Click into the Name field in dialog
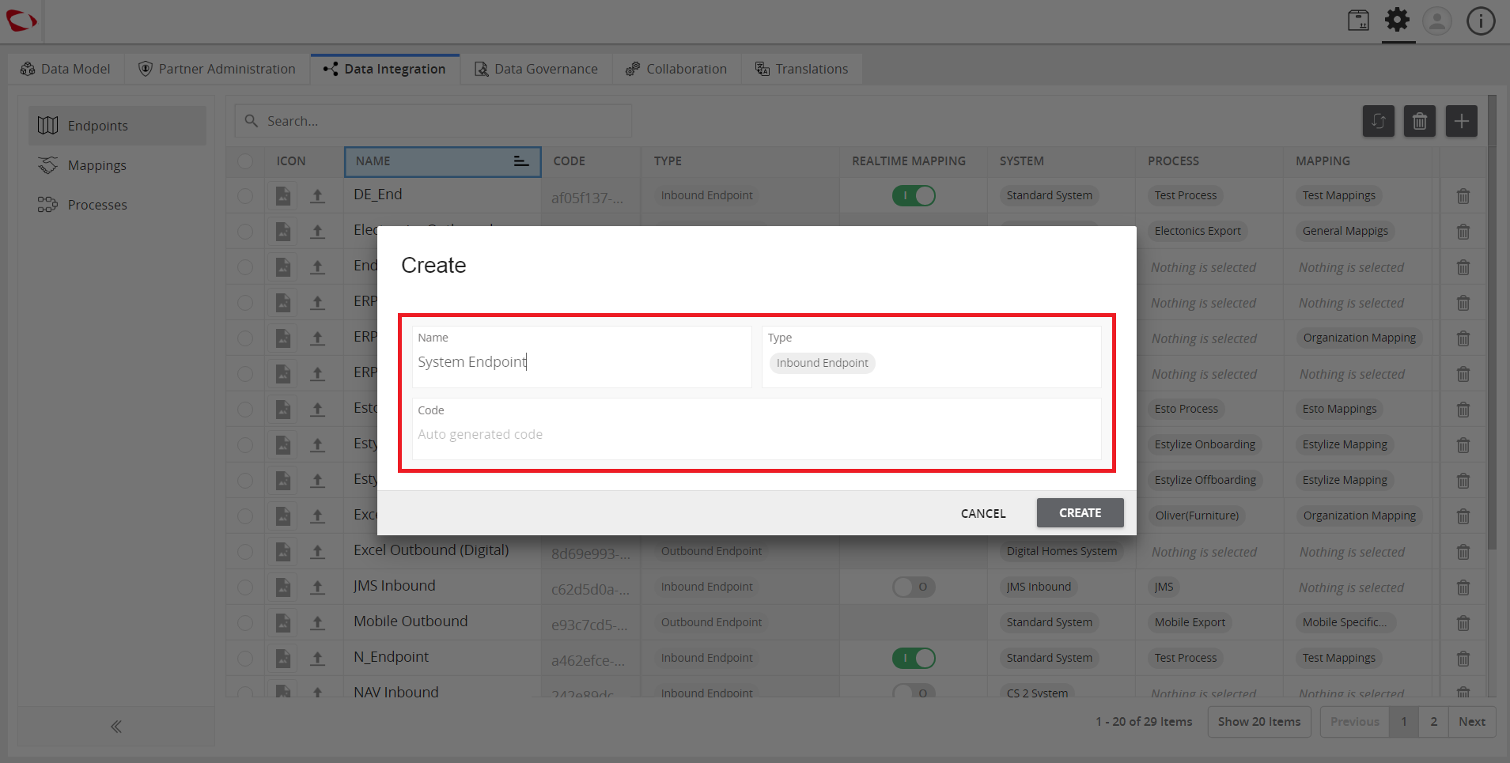Screen dimensions: 1510x763 coord(581,357)
